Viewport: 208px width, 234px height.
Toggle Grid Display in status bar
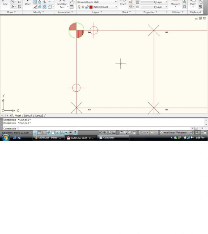(39, 132)
